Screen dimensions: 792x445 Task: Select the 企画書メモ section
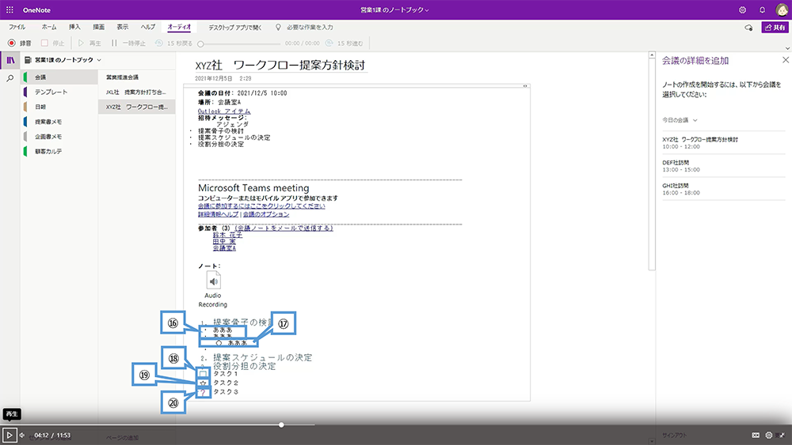coord(59,137)
